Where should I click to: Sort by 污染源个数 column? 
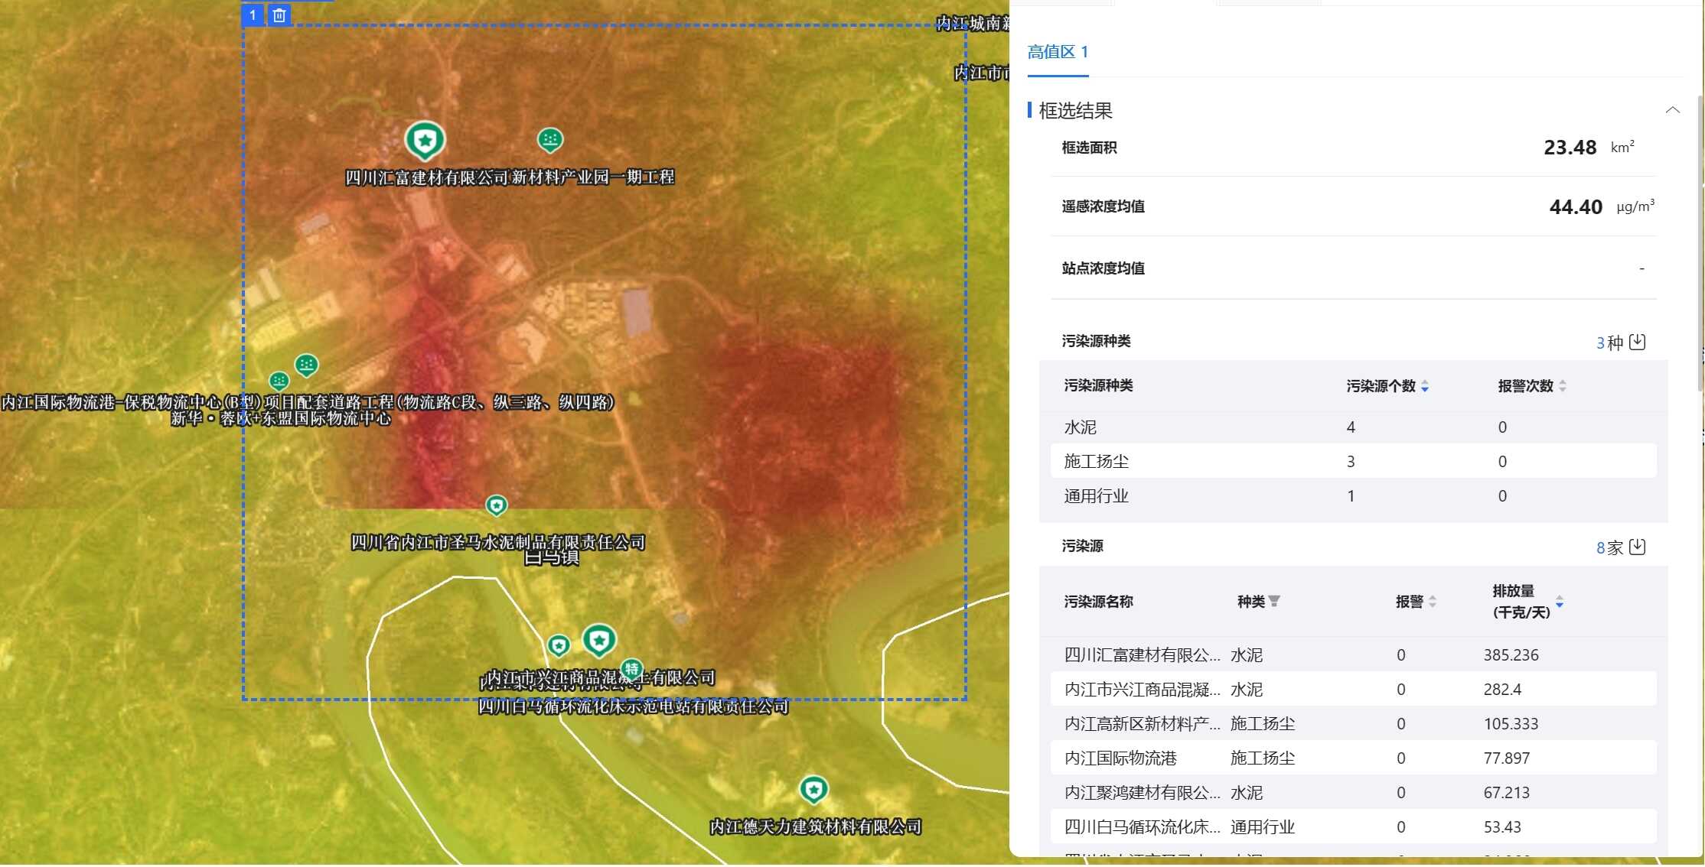click(1424, 386)
